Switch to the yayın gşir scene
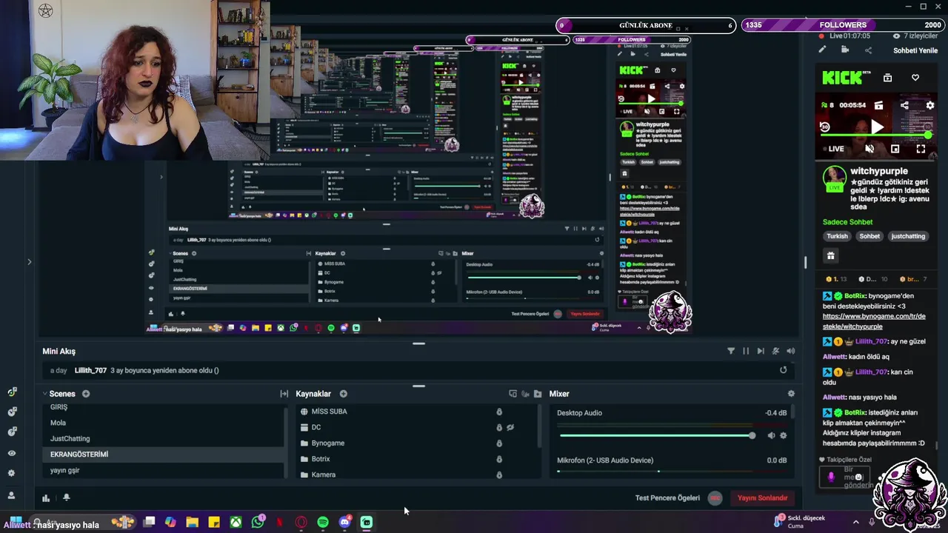Image resolution: width=948 pixels, height=533 pixels. [64, 470]
